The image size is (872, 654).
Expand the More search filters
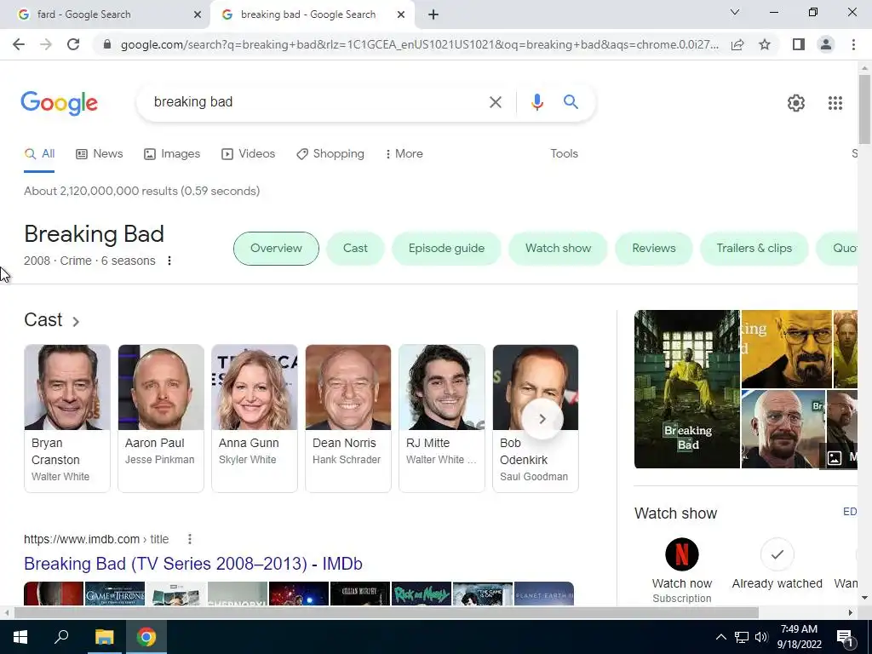pyautogui.click(x=404, y=154)
